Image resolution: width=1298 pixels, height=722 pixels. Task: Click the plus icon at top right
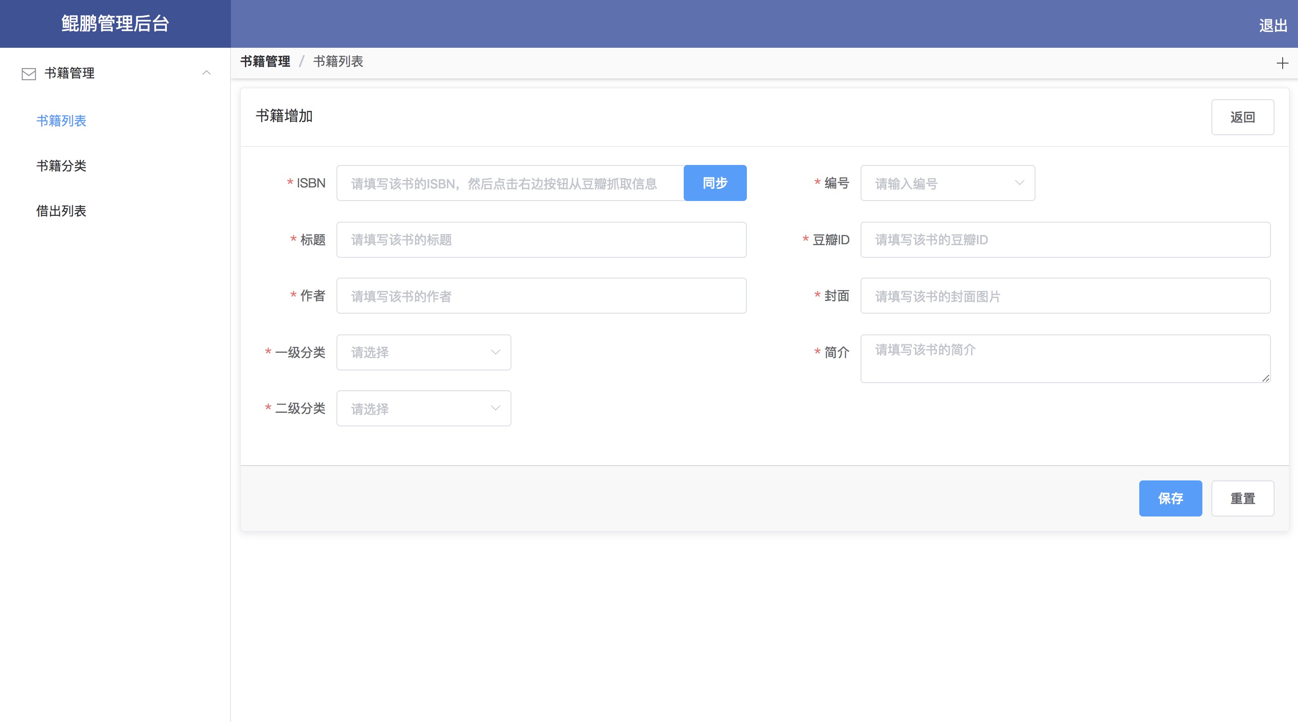1282,63
